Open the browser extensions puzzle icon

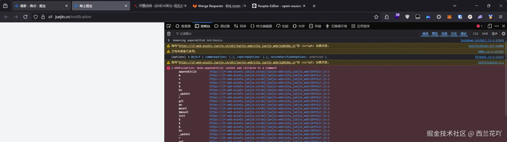[387, 17]
